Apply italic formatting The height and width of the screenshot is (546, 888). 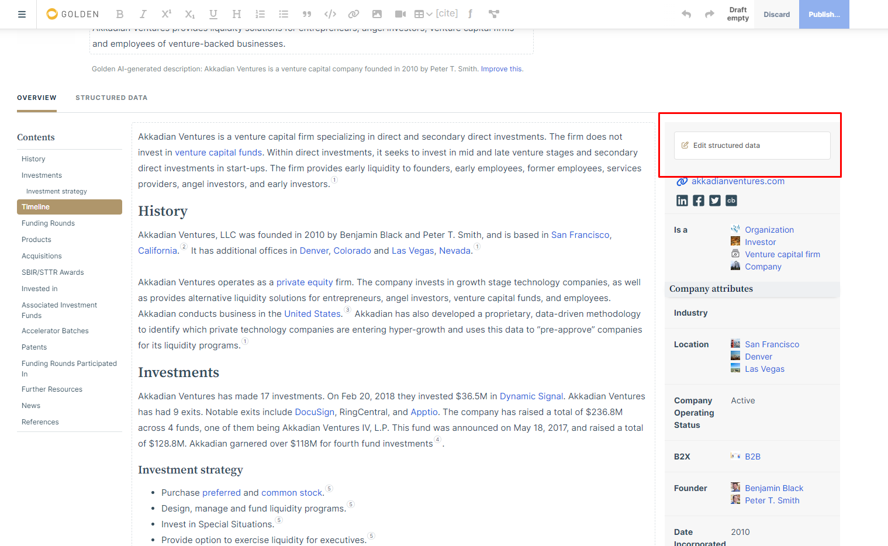[143, 14]
